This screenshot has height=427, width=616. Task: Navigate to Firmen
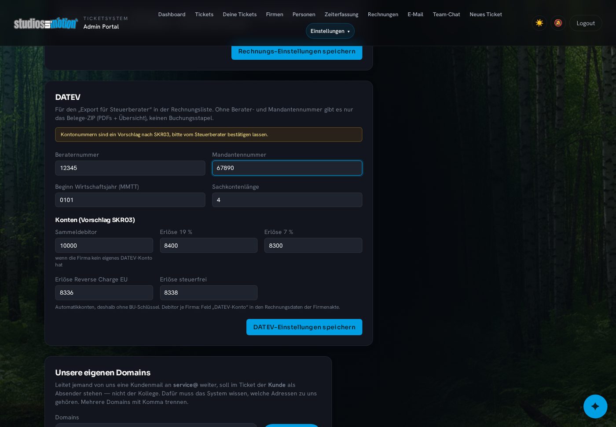(275, 14)
